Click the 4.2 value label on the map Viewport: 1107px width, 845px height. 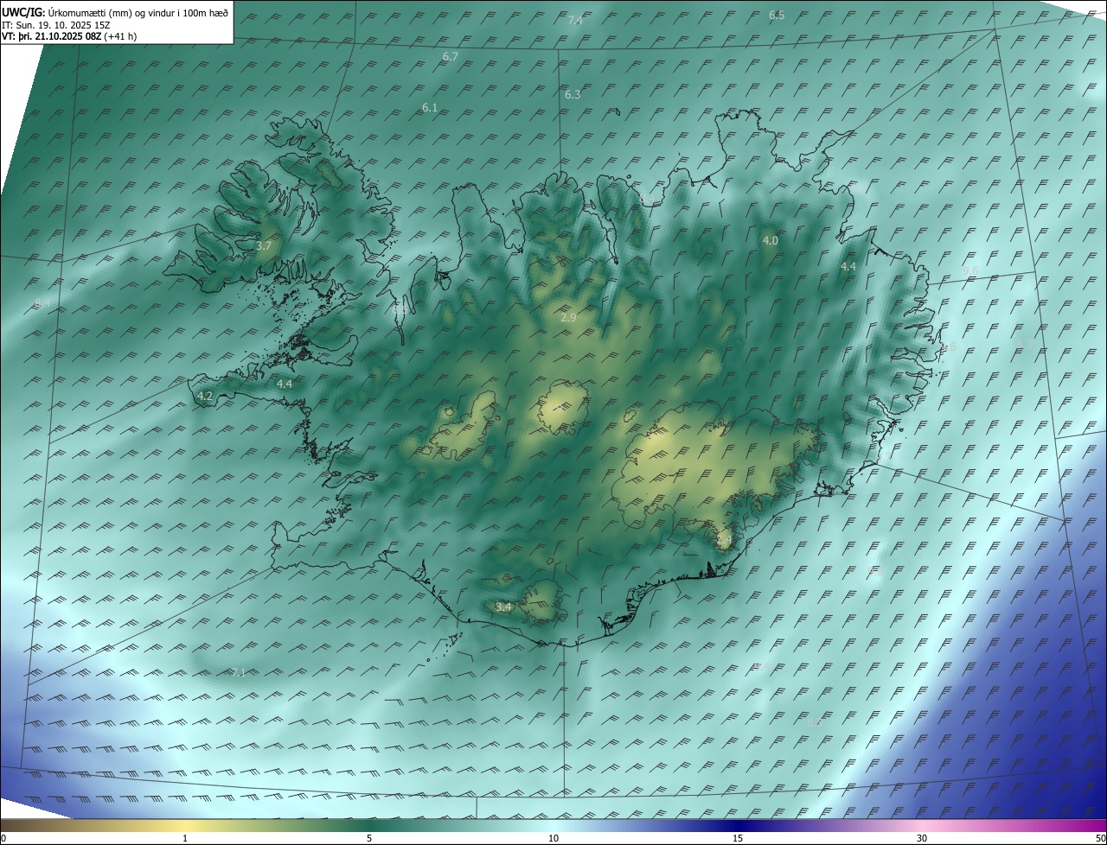205,396
